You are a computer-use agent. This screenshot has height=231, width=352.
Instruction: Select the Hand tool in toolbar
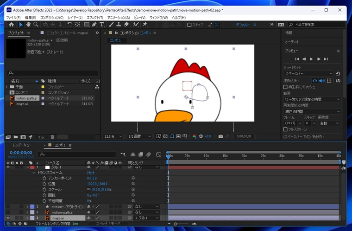pos(28,25)
